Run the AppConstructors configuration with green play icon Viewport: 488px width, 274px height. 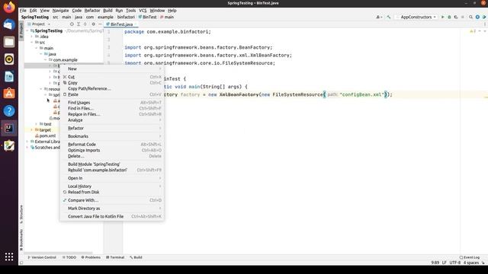pos(442,17)
